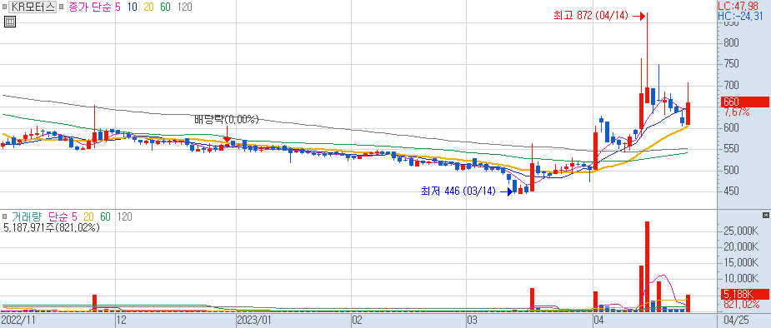The width and height of the screenshot is (771, 328).
Task: Click the 450 price axis label
Action: (731, 191)
